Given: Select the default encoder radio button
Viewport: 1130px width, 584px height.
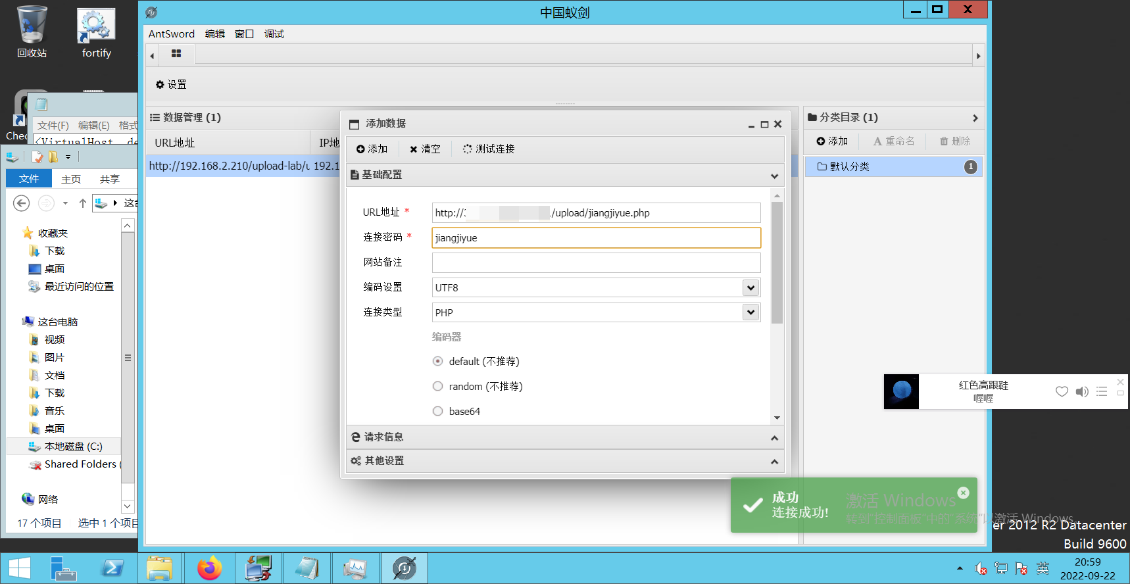Looking at the screenshot, I should (x=438, y=362).
